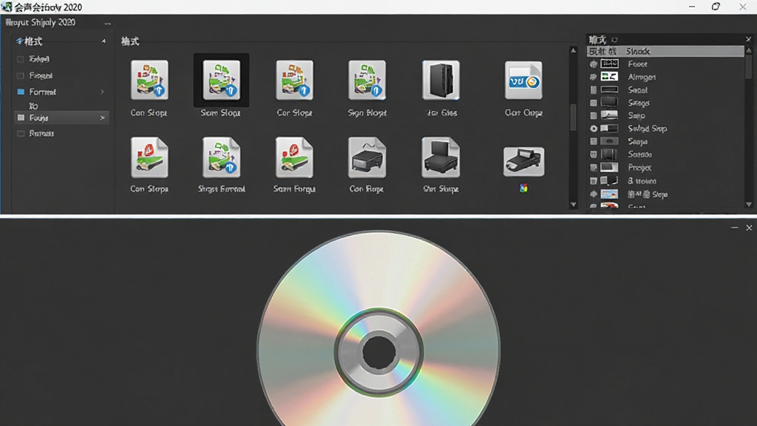Open the 'Shape Format' file icon
Image resolution: width=757 pixels, height=426 pixels.
tap(221, 158)
